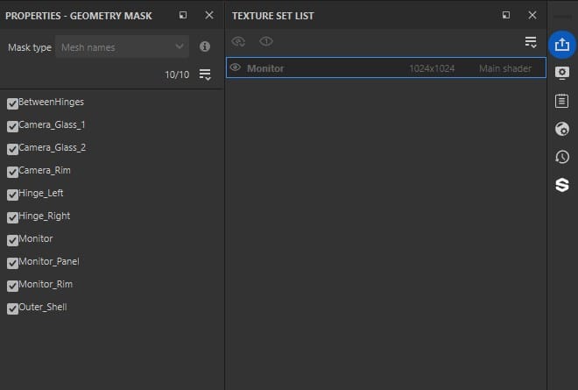This screenshot has height=390, width=578.
Task: Open the Shader Settings sphere icon
Action: [x=562, y=129]
